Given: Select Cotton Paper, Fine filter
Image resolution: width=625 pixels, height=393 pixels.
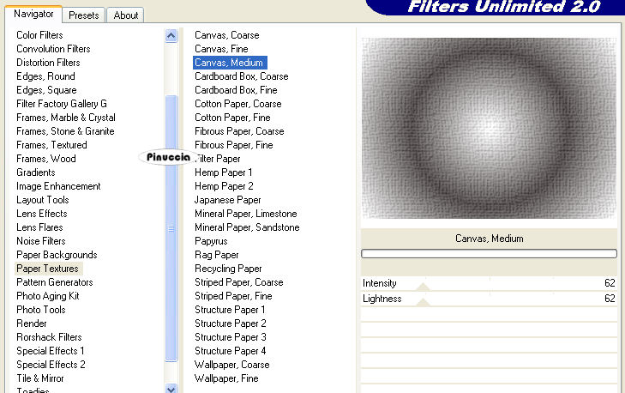Looking at the screenshot, I should pos(232,118).
